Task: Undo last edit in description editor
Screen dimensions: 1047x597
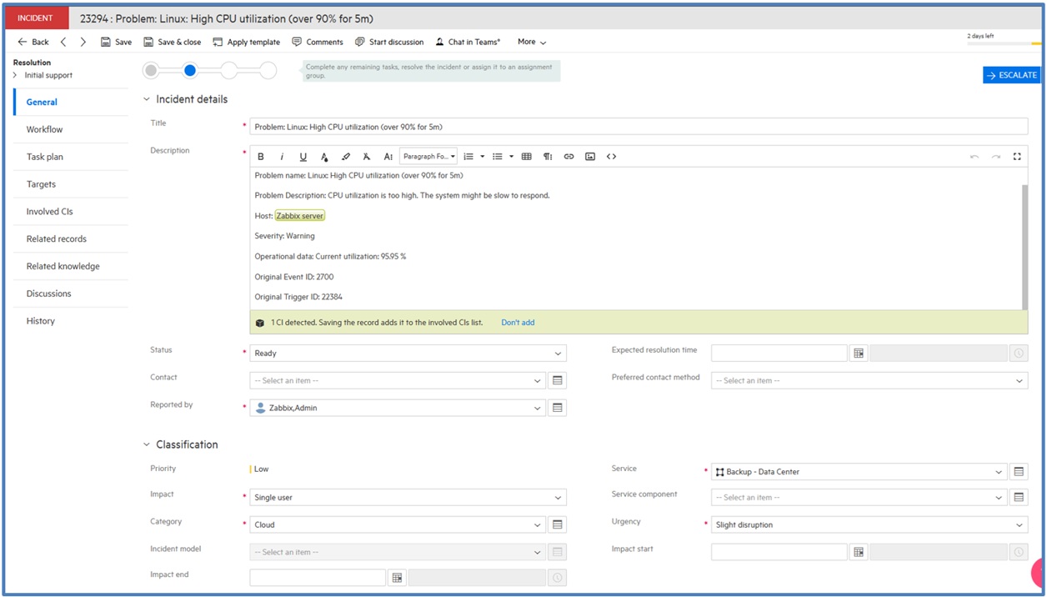Action: point(974,157)
